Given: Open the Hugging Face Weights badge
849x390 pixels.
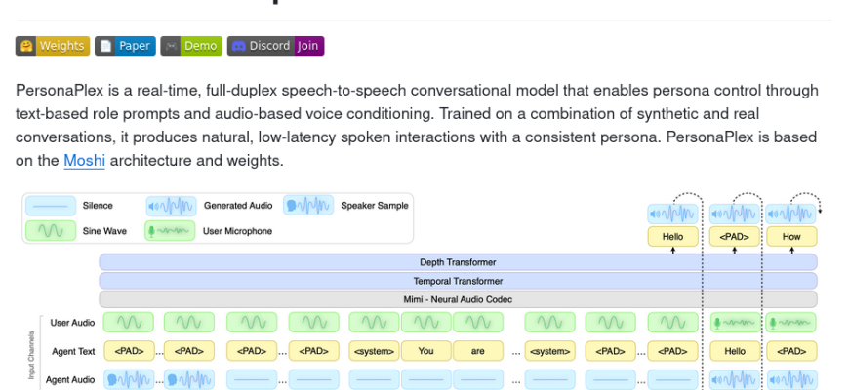Looking at the screenshot, I should pos(53,46).
